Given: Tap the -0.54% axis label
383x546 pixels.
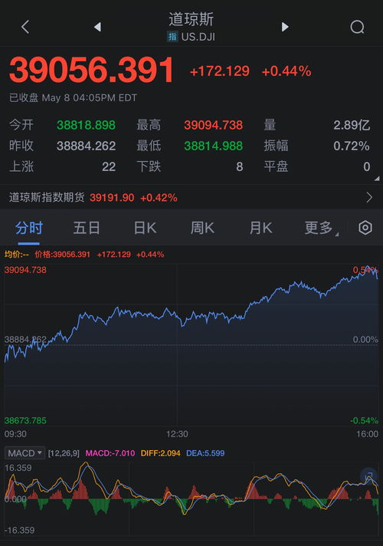Looking at the screenshot, I should point(364,420).
